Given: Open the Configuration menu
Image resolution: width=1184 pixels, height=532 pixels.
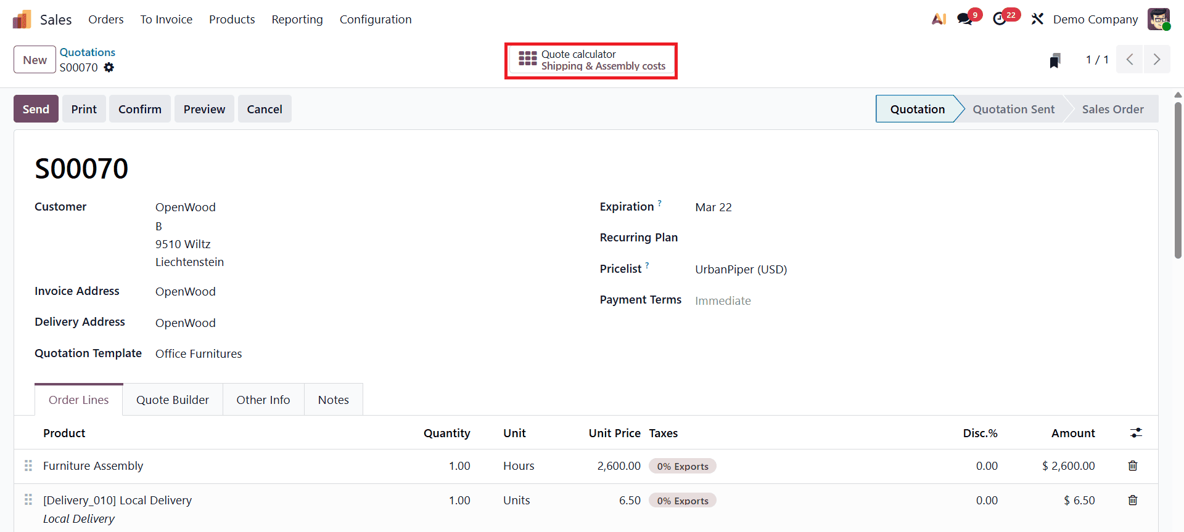Looking at the screenshot, I should 376,19.
